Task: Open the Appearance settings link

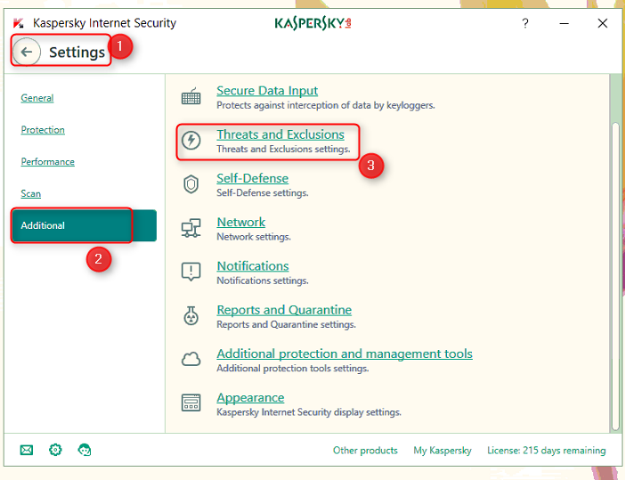Action: [250, 398]
